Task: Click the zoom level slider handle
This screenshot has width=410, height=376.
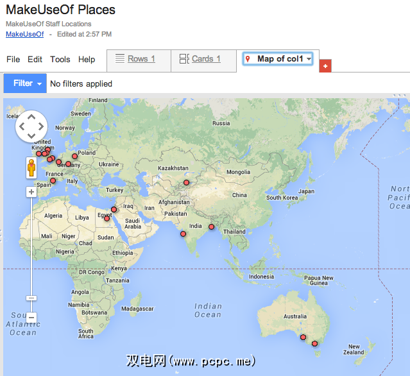Action: point(31,298)
